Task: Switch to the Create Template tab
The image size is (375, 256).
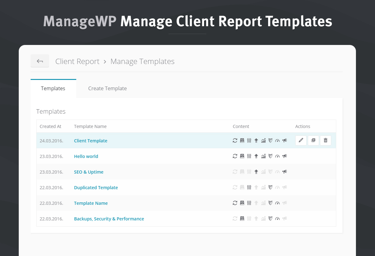Action: pyautogui.click(x=107, y=88)
